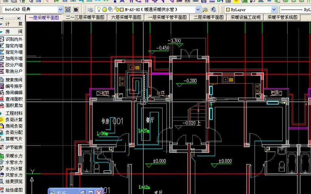Open the Layer Properties Manager stack icon

(91, 9)
